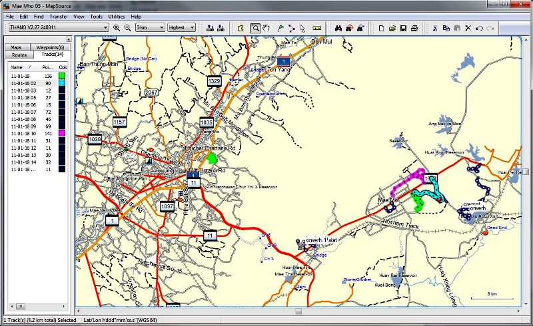Expand the Highest detail level dropdown
533x326 pixels.
(x=192, y=28)
